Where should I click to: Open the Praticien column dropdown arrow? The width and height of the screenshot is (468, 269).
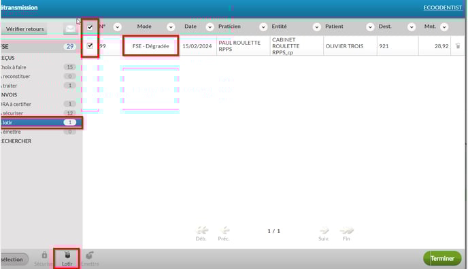tap(263, 27)
